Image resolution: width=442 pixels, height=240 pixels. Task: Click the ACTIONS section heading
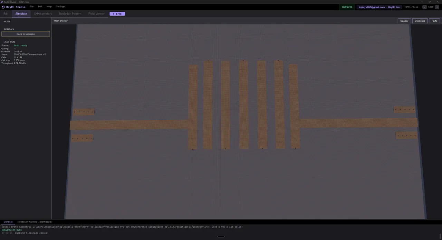[x=9, y=29]
